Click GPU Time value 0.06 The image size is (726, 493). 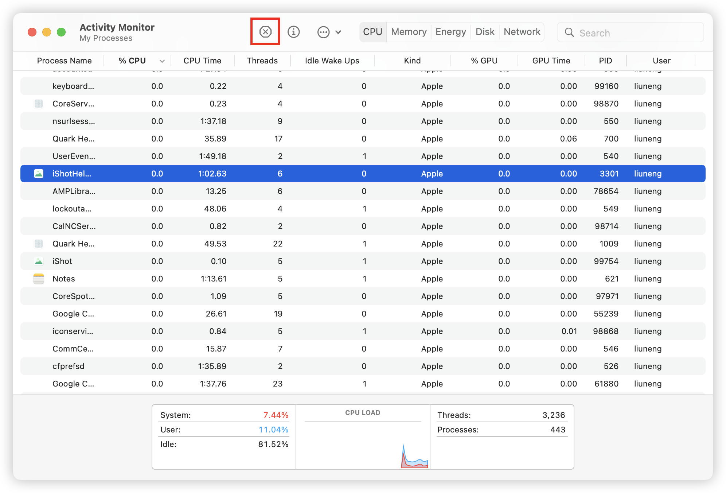(x=568, y=139)
